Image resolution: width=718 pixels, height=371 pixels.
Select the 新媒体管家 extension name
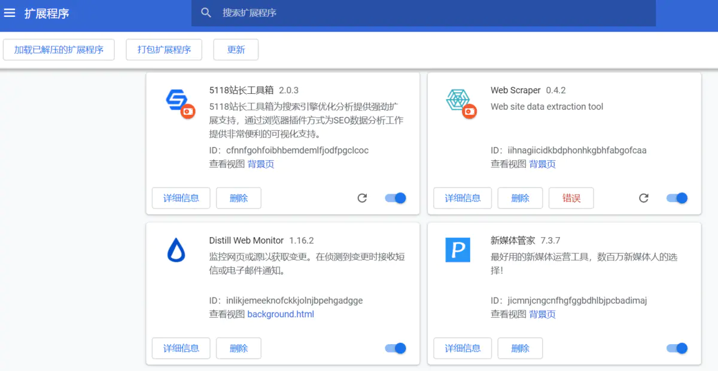tap(513, 241)
